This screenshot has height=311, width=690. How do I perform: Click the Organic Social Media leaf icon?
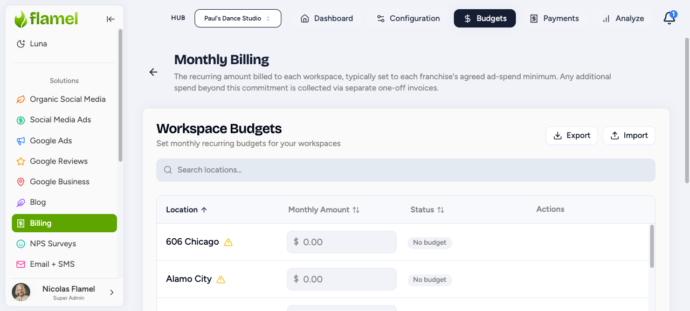21,99
